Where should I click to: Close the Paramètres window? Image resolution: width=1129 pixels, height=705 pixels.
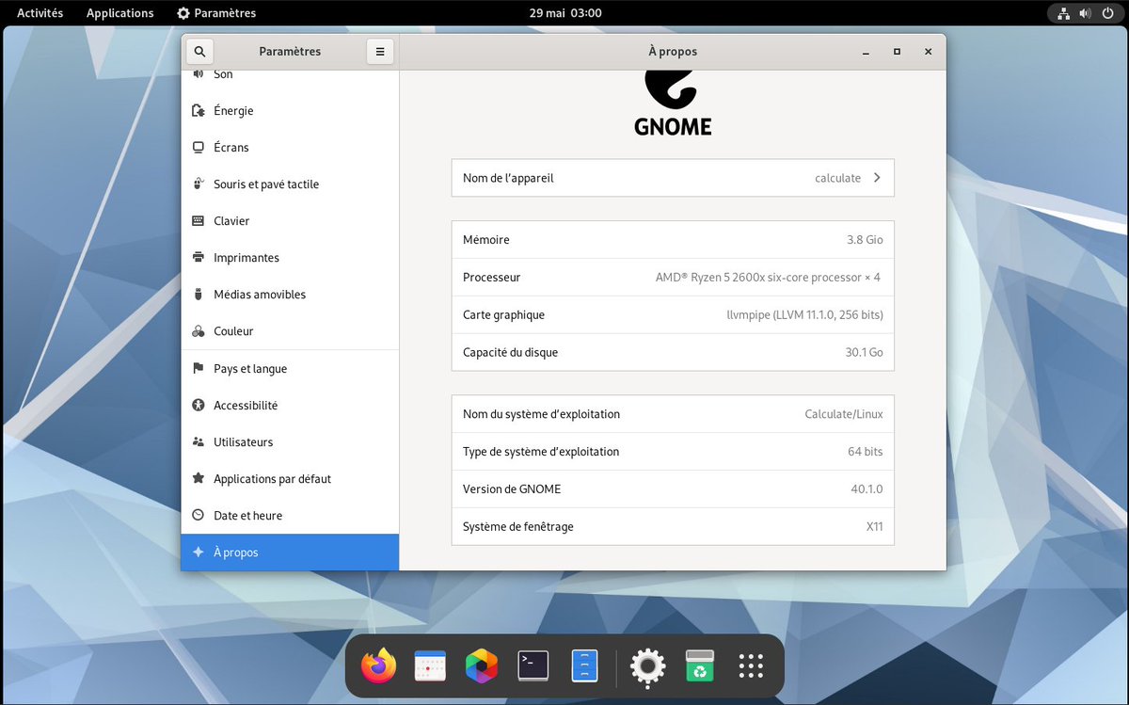pyautogui.click(x=928, y=52)
